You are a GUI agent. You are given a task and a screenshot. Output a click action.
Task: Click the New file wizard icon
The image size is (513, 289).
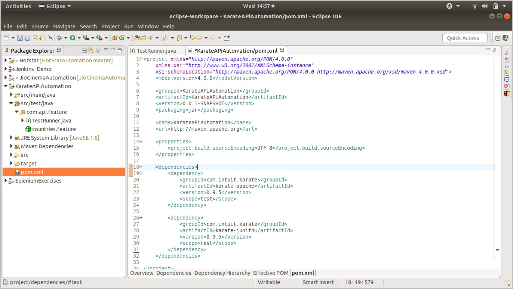tap(6, 38)
